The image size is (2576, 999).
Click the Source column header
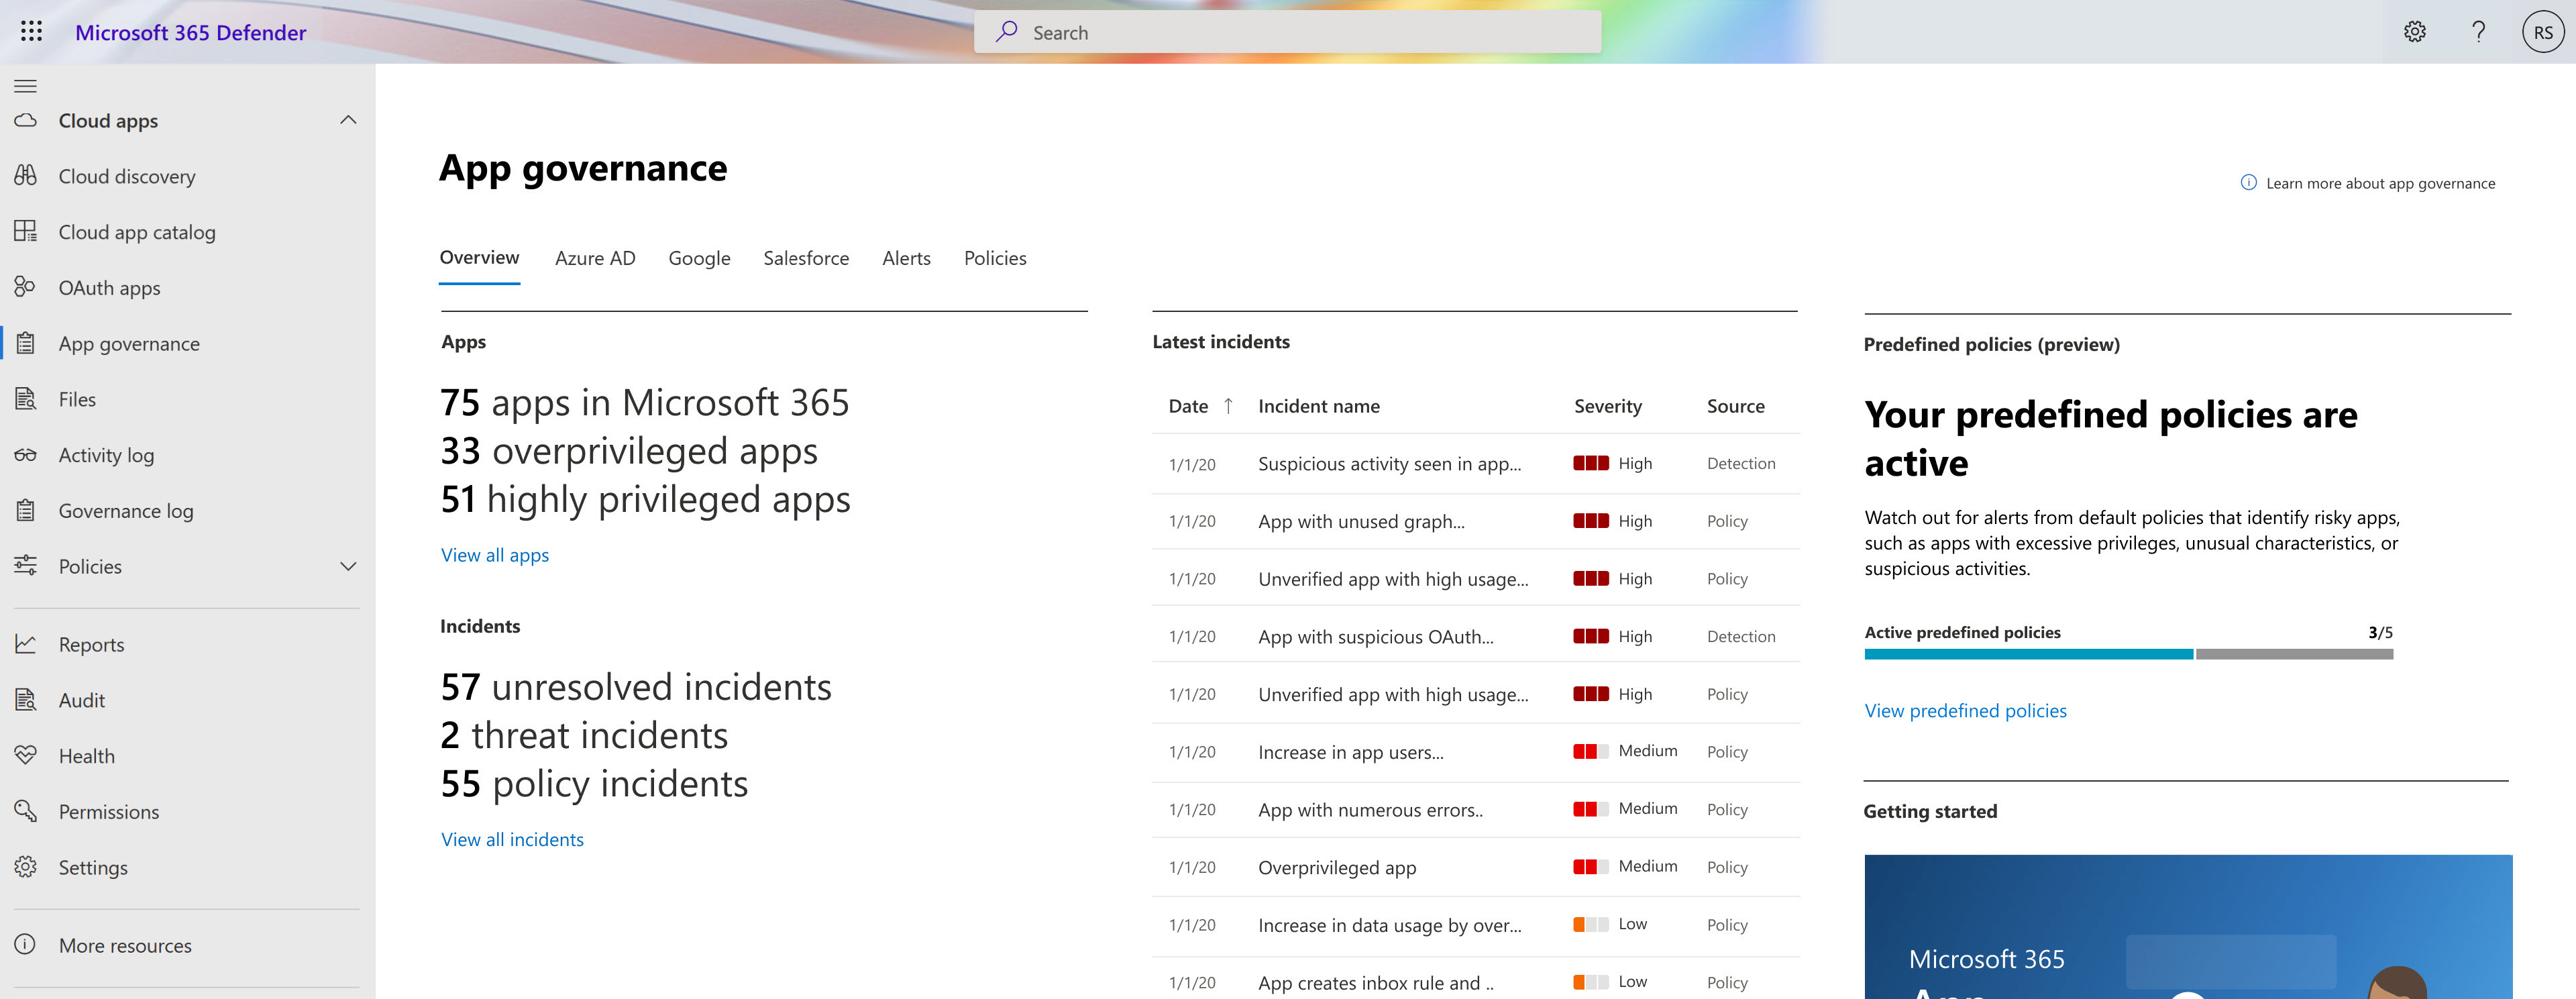1735,406
